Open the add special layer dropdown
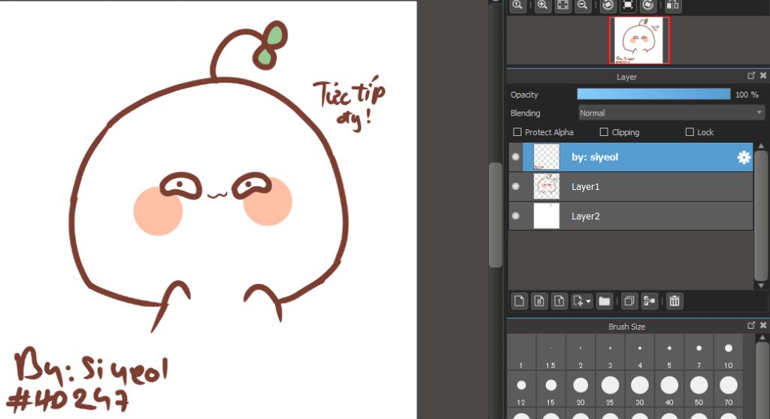Image resolution: width=770 pixels, height=419 pixels. [x=582, y=301]
